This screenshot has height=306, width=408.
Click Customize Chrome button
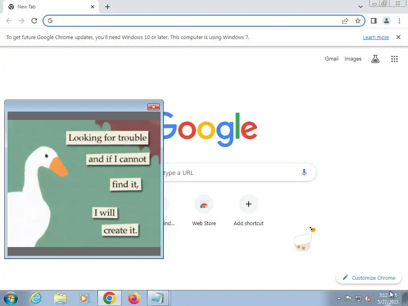[x=369, y=278]
